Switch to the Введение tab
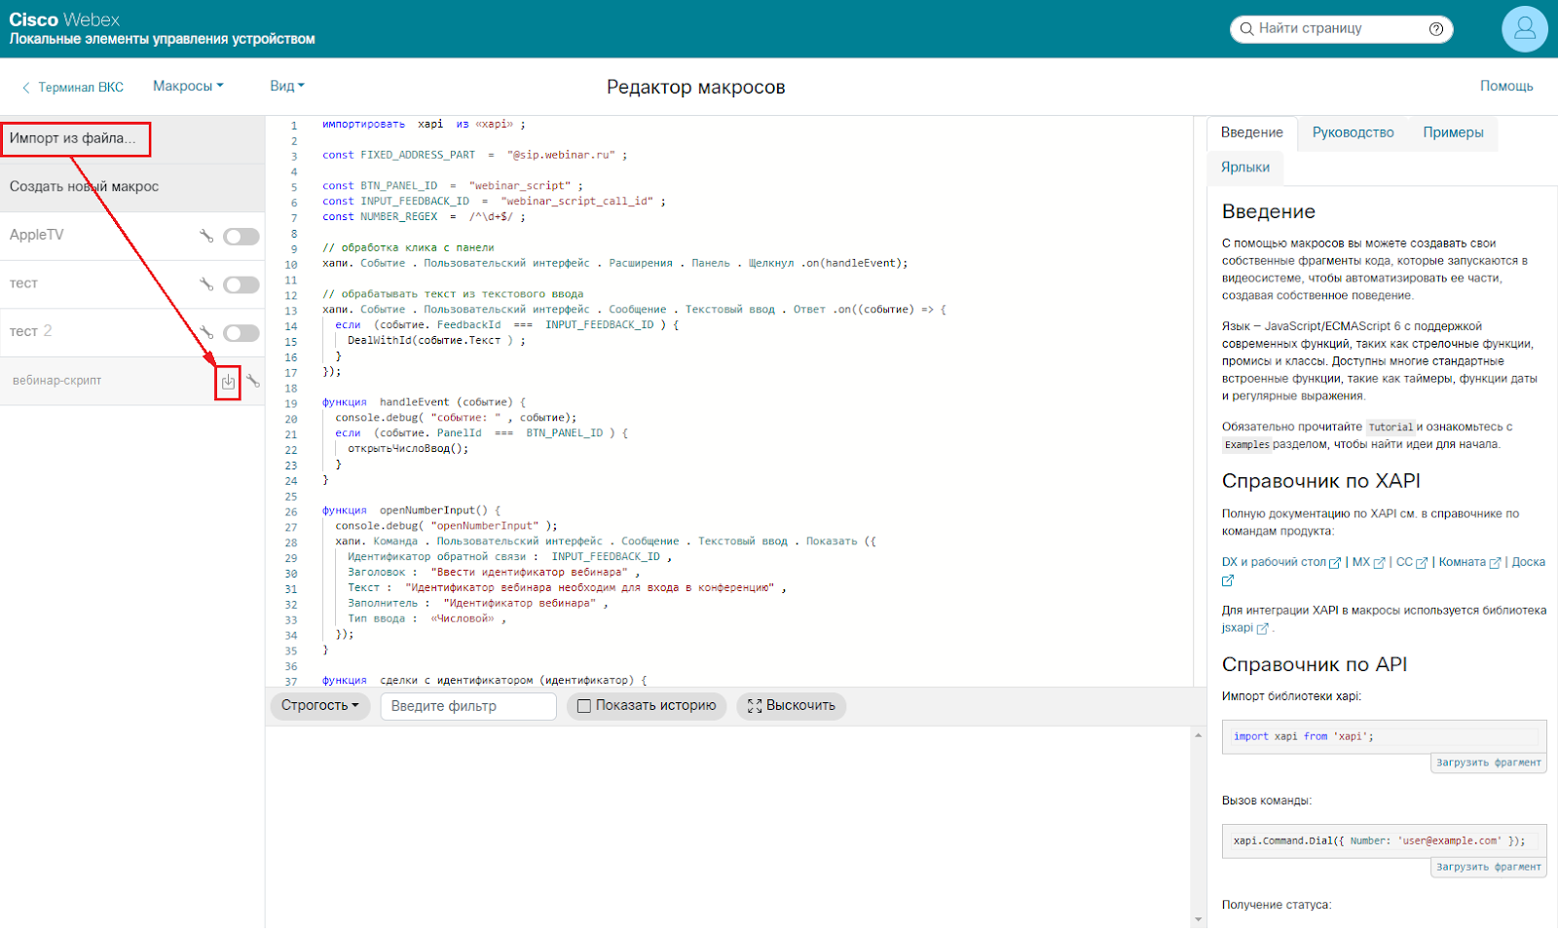 coord(1252,132)
